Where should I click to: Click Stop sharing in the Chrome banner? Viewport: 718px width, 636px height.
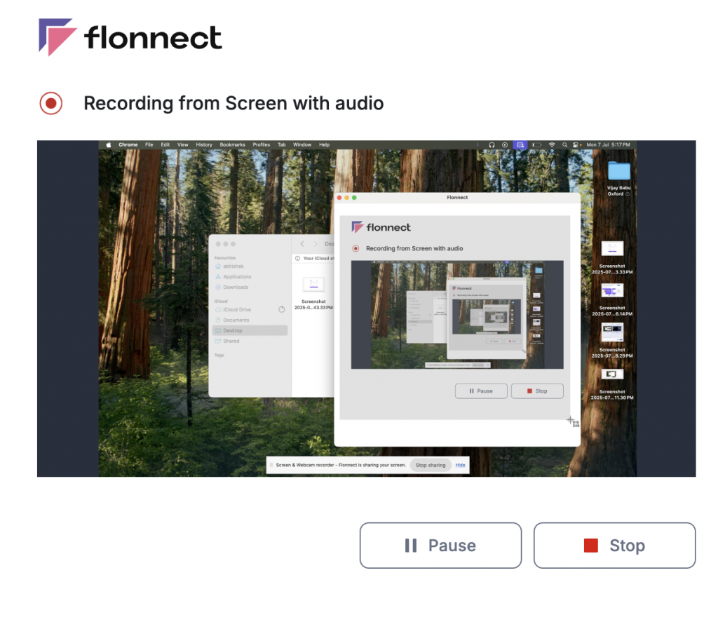430,465
